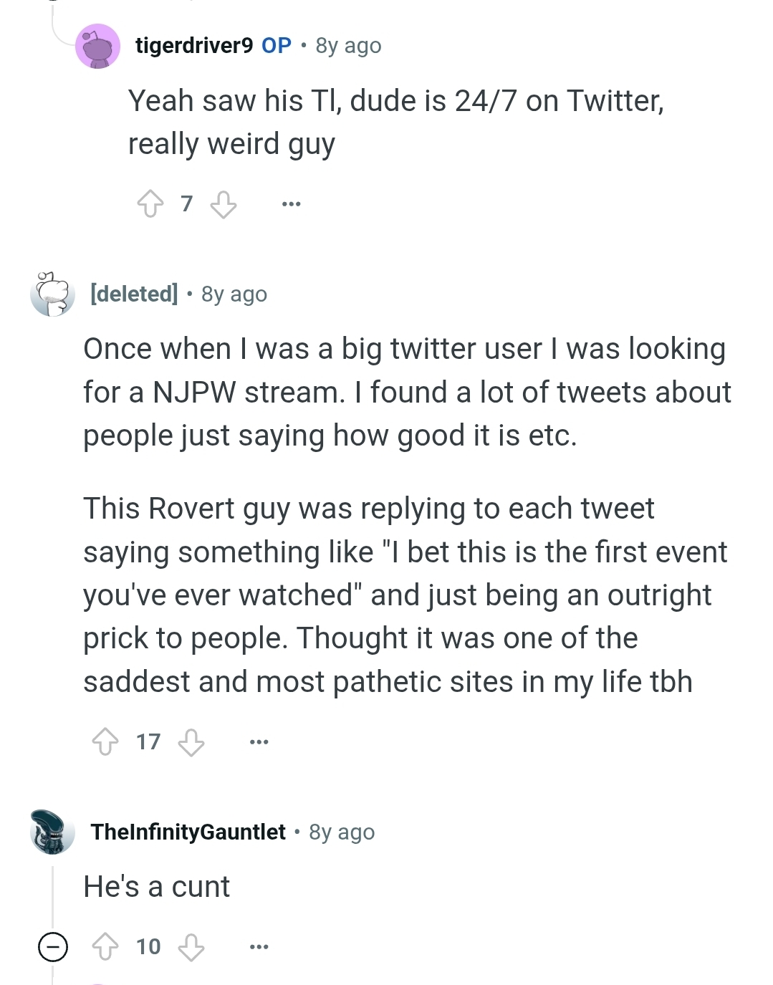
Task: Upvote the deleted user's comment
Action: (106, 741)
